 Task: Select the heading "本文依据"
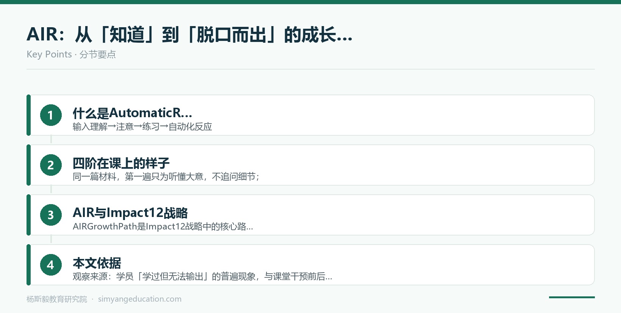click(x=97, y=263)
